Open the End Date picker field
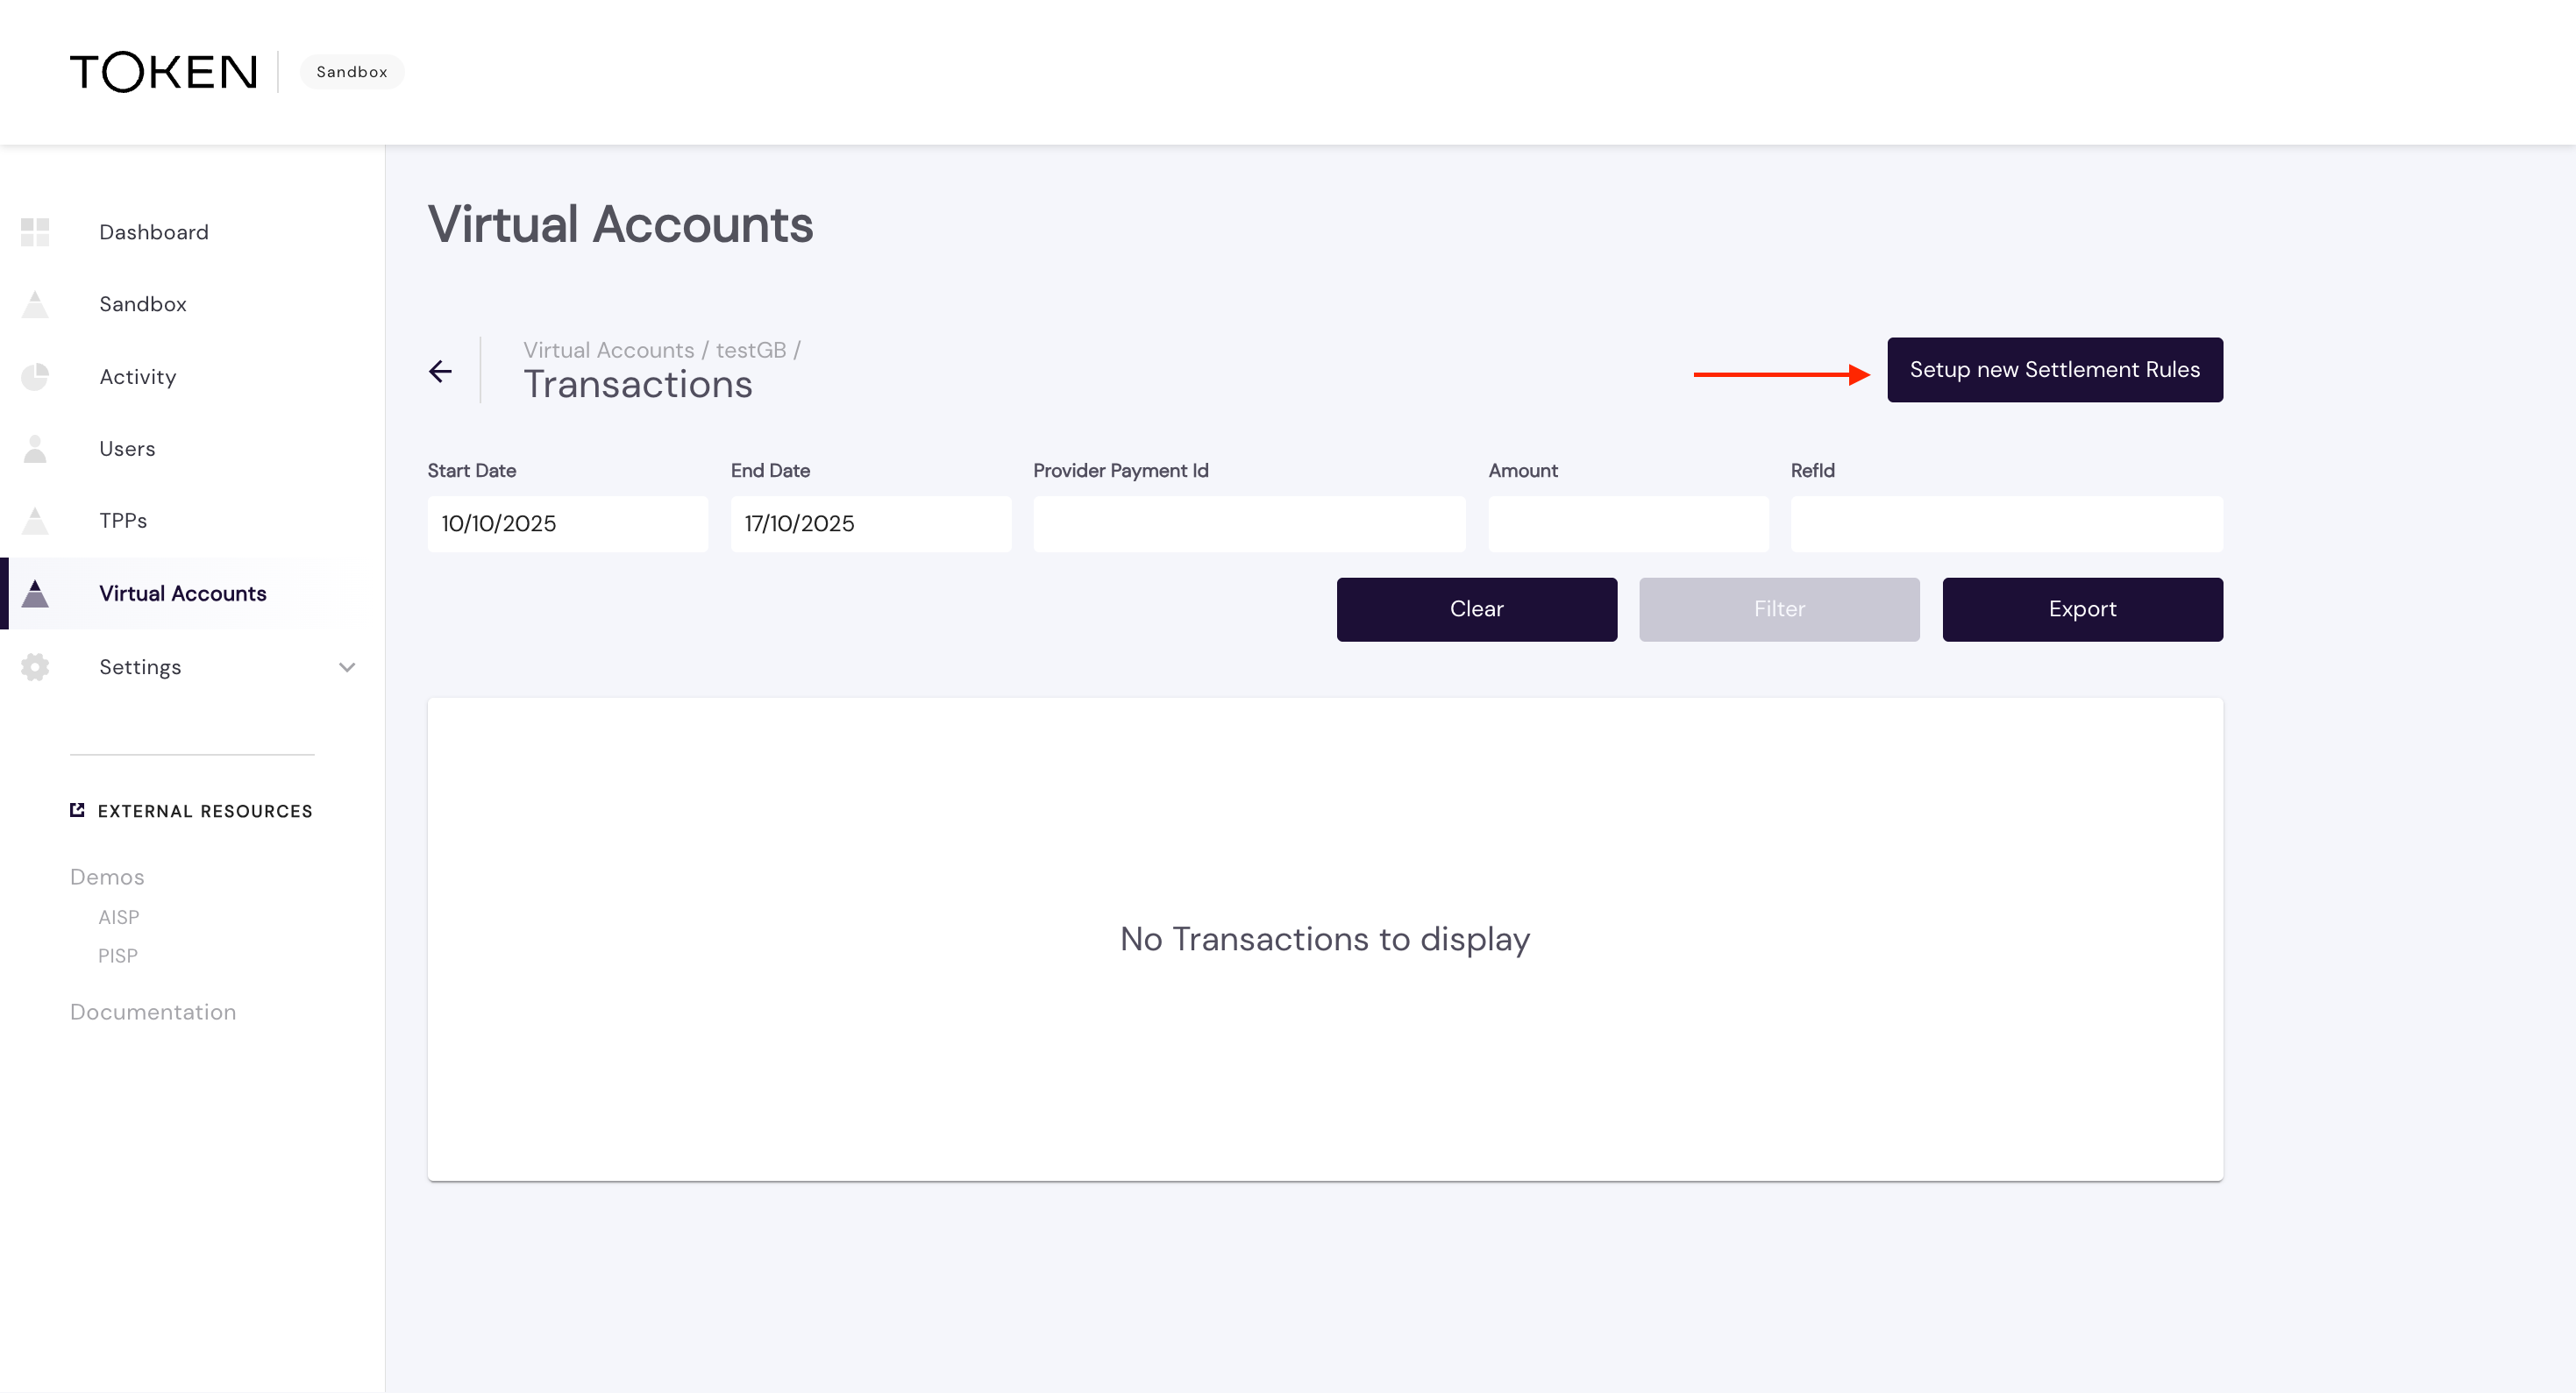Image resolution: width=2576 pixels, height=1393 pixels. tap(870, 523)
